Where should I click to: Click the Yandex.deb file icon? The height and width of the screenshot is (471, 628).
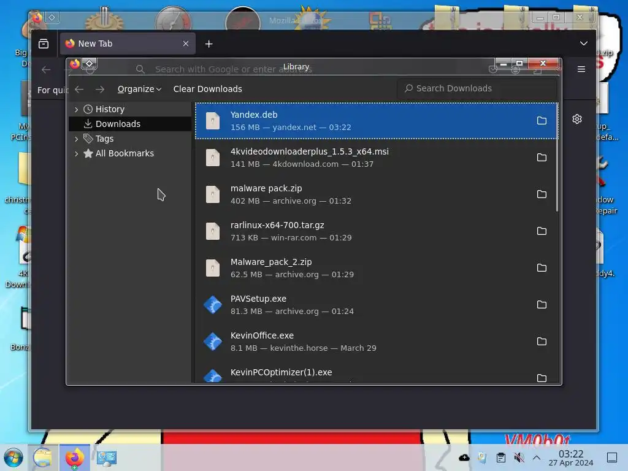click(x=213, y=121)
